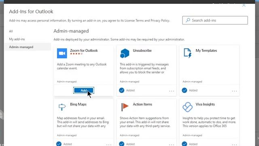259x146 pixels.
Task: Add the Zoom for Outlook add-in
Action: (84, 90)
